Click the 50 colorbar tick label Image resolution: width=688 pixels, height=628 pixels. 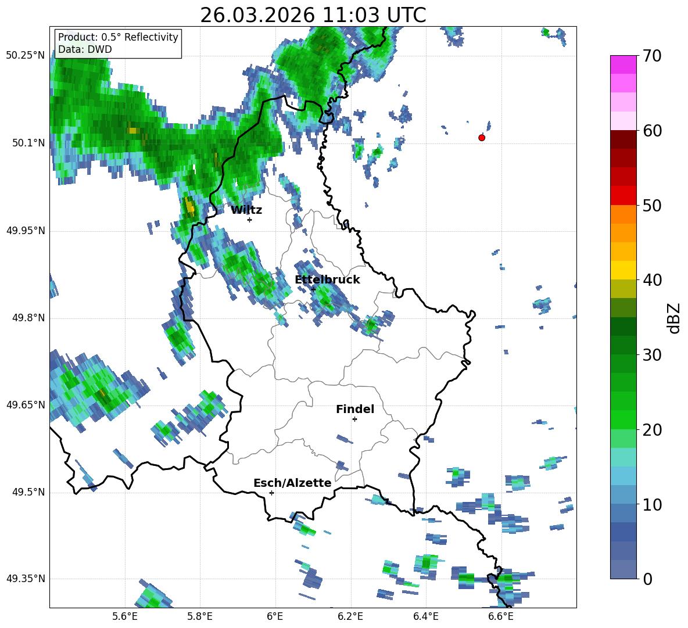[x=652, y=206]
